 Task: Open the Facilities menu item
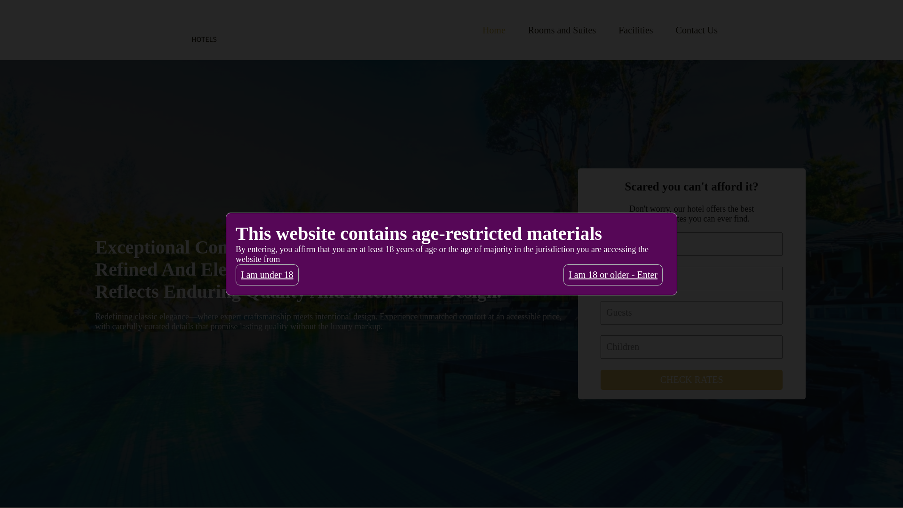pos(635,30)
